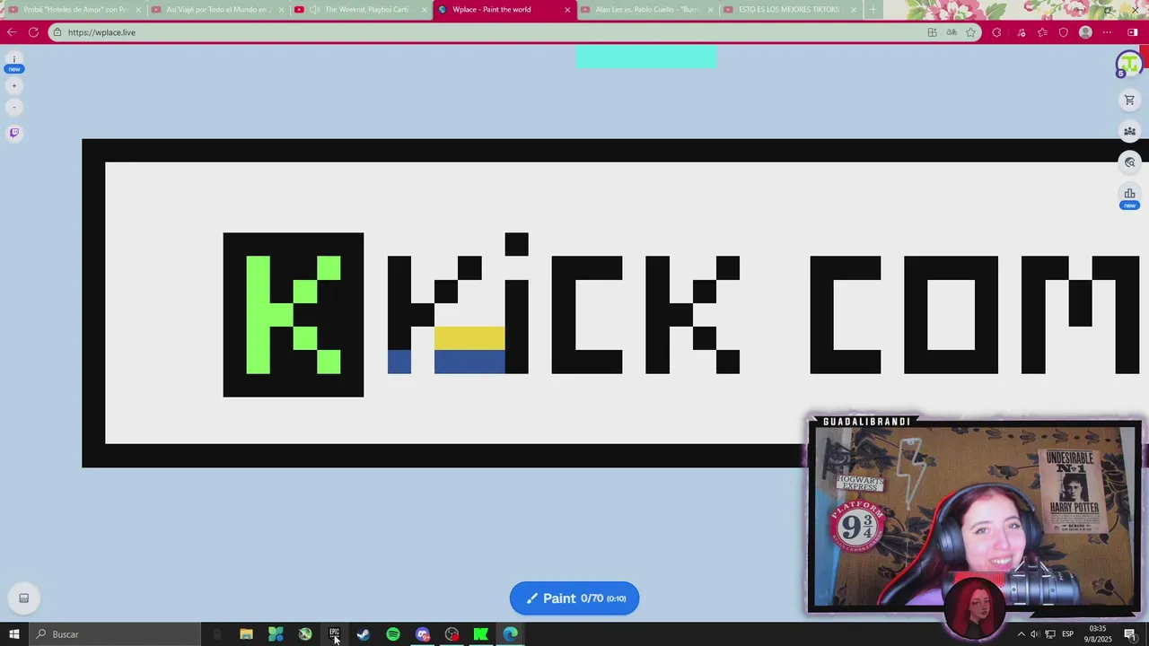This screenshot has height=646, width=1149.
Task: Open the map search icon
Action: (1129, 162)
